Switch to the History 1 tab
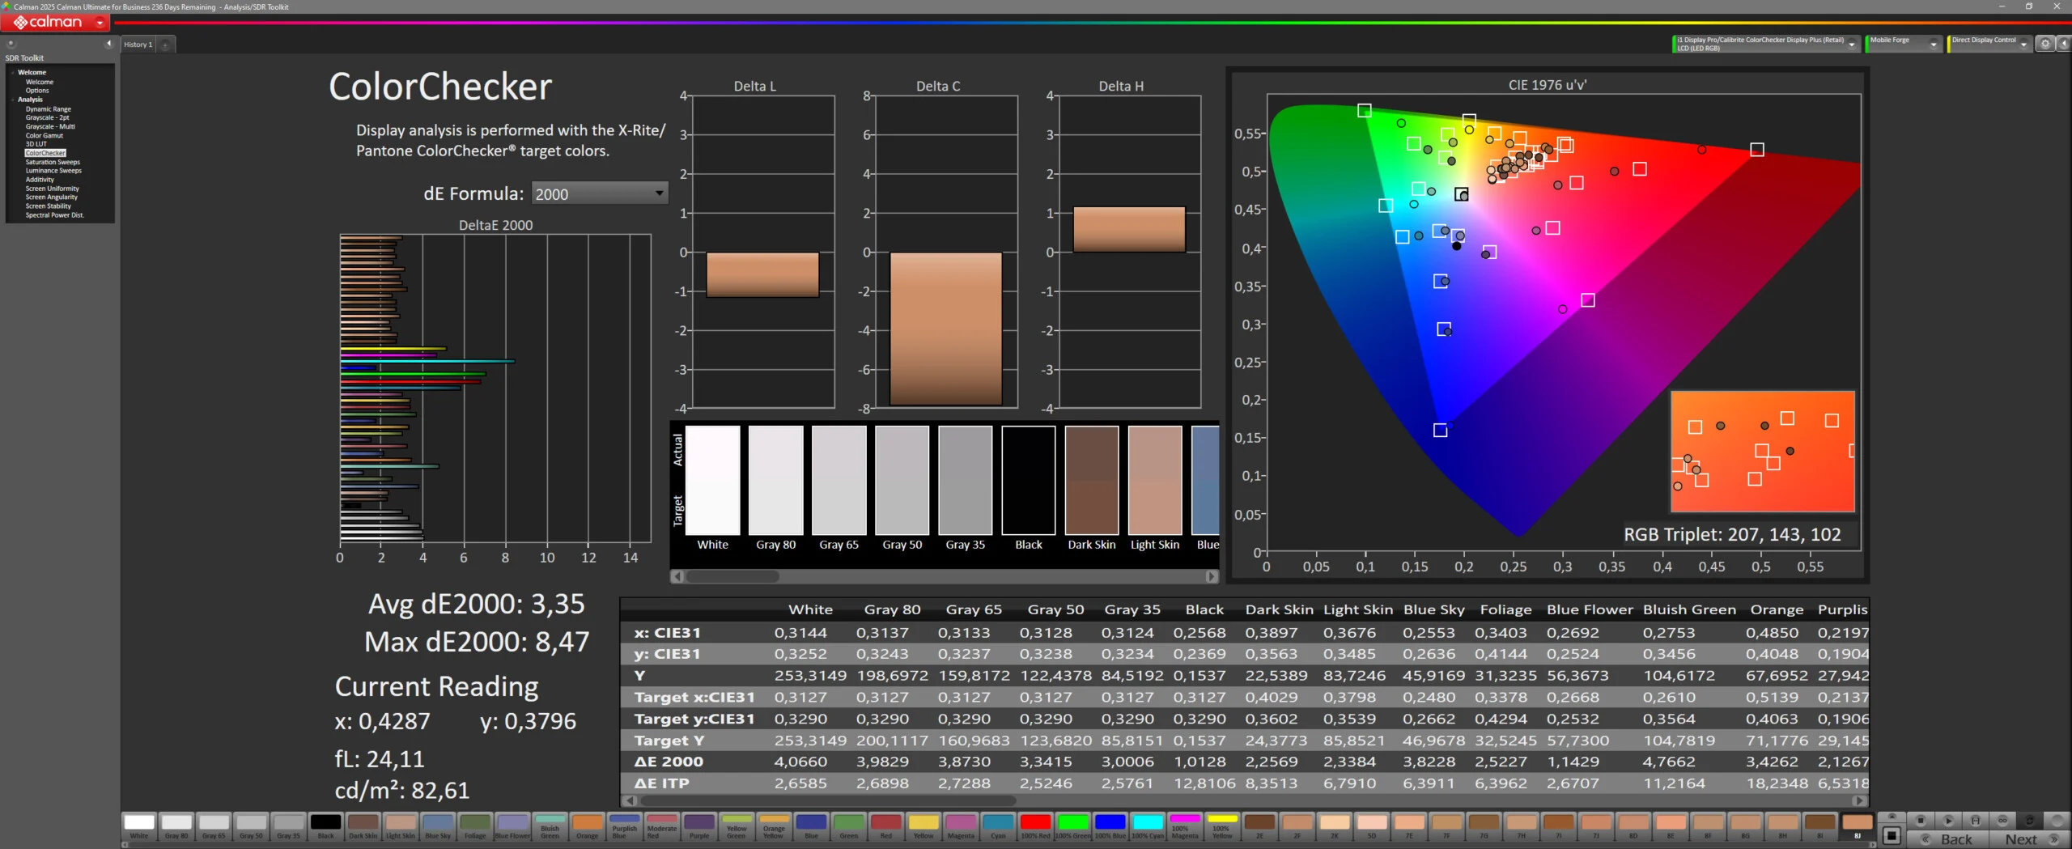 click(138, 45)
